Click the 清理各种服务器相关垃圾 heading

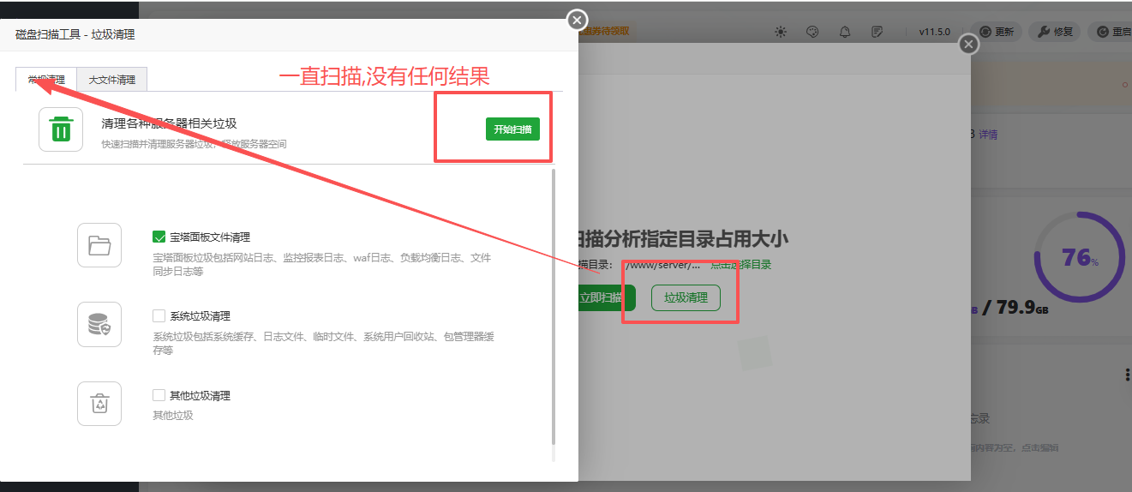point(169,123)
